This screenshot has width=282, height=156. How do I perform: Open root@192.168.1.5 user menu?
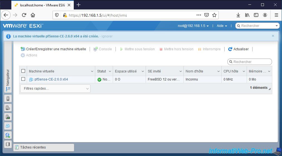pos(193,26)
